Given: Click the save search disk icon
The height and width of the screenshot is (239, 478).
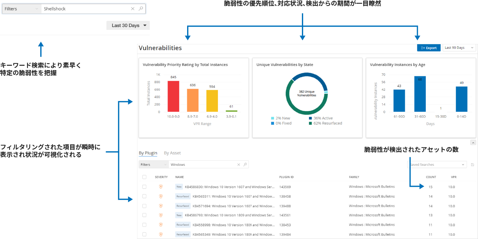Looking at the screenshot, I should (472, 164).
